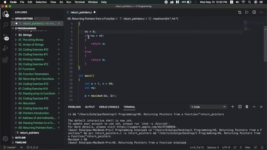Click the Ln 6, Col 12 status item
The image size is (267, 150).
coord(196,147)
